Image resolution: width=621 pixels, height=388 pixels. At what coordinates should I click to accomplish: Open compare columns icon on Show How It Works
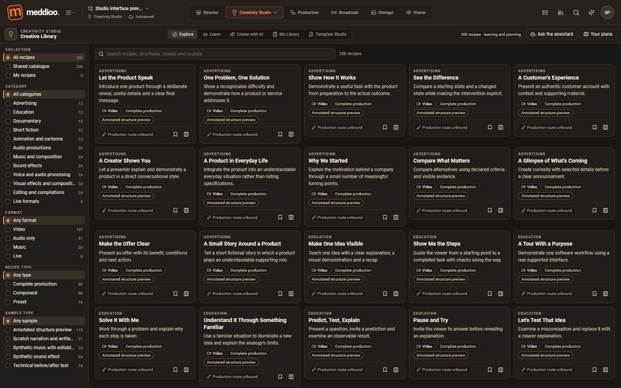(x=396, y=127)
